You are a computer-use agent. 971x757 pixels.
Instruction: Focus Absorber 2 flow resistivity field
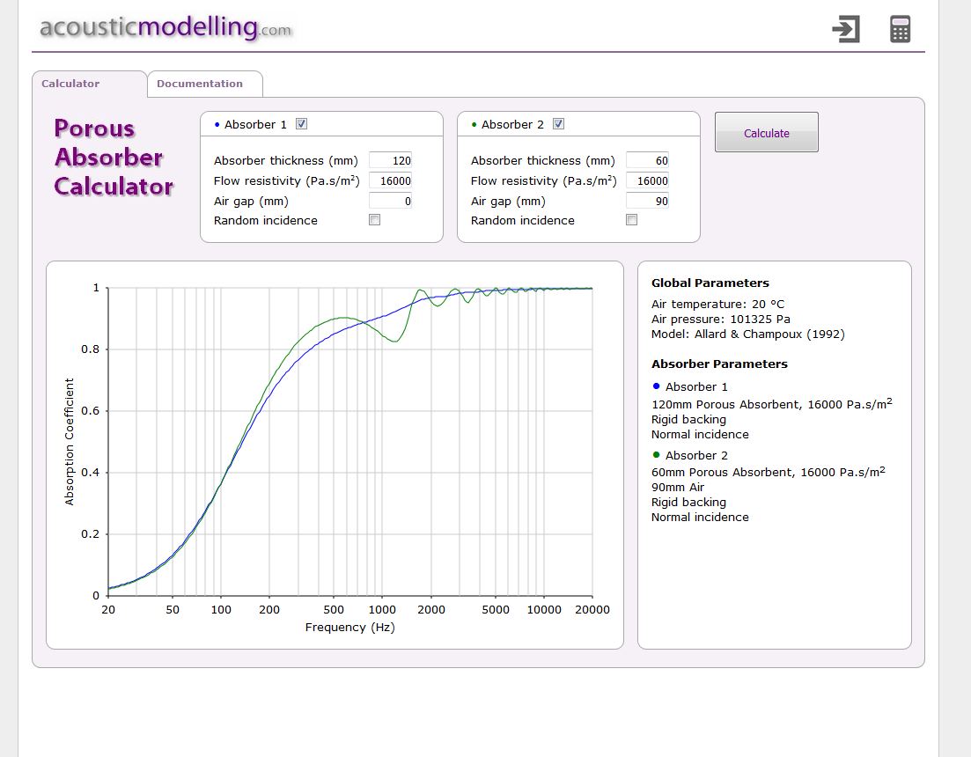pyautogui.click(x=648, y=180)
